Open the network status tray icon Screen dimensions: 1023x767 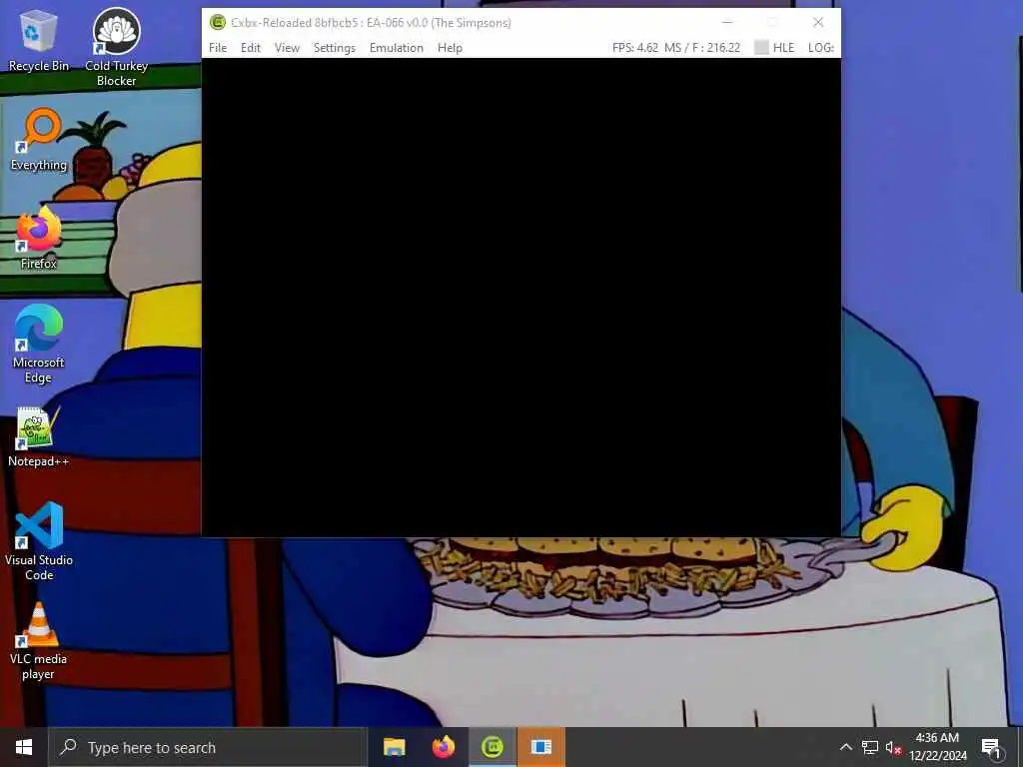coord(870,747)
